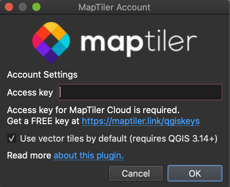Click the red square in MapTiler logo
230x187 pixels.
coord(43,33)
